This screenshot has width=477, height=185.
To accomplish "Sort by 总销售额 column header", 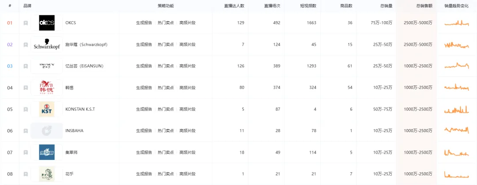I will coord(424,6).
